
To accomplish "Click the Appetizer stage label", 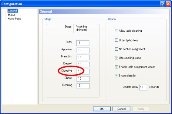I will pyautogui.click(x=67, y=49).
